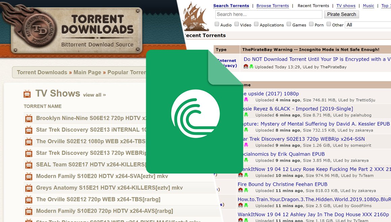The height and width of the screenshot is (222, 391).
Task: Click the green BitTorrent file icon
Action: (194, 111)
